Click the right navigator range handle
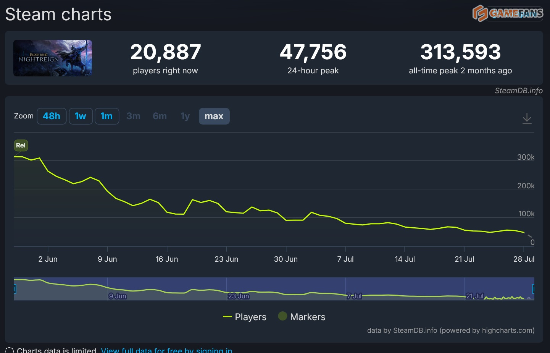 pos(534,289)
